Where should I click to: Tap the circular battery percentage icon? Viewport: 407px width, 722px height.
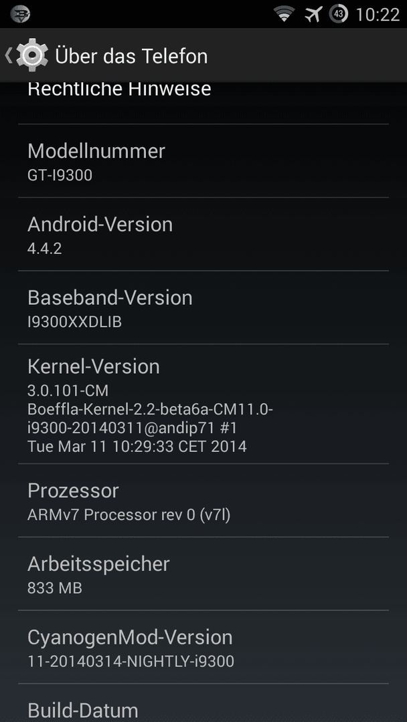coord(338,14)
